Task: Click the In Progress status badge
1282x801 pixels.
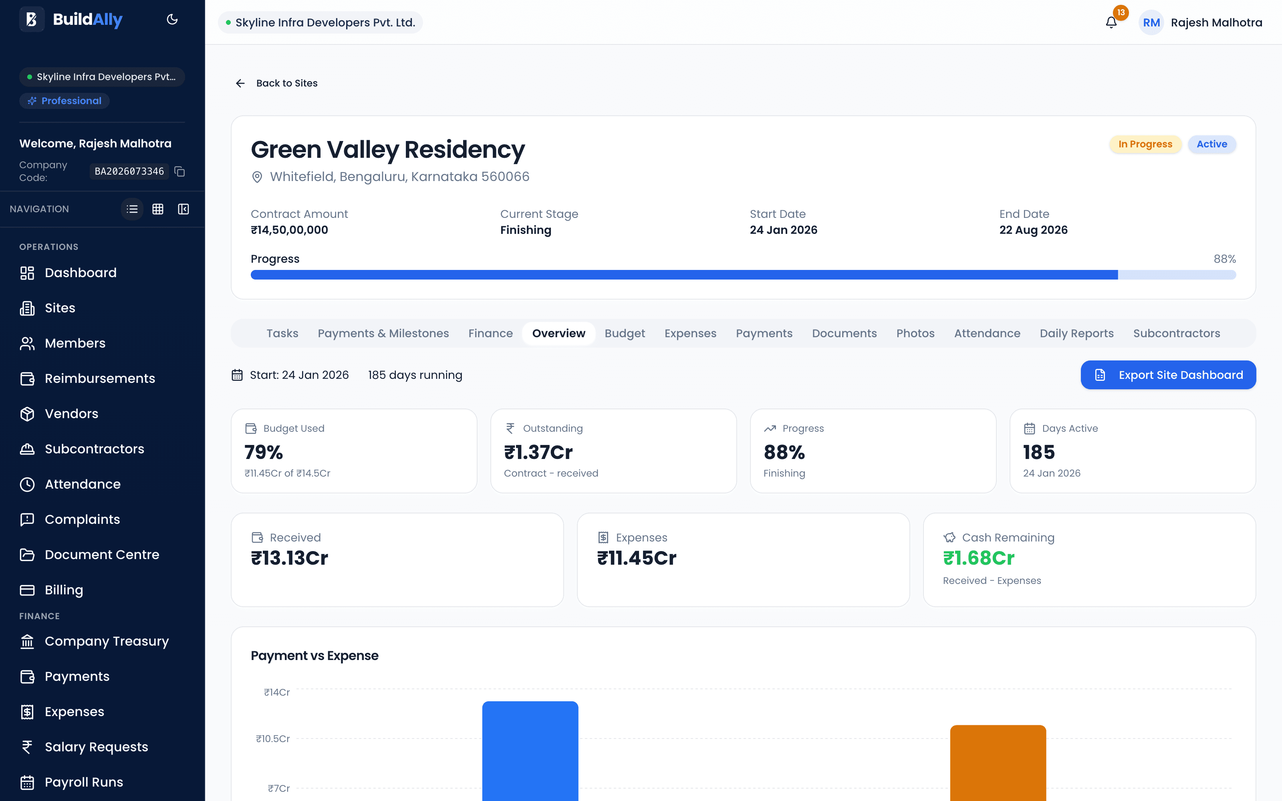Action: (x=1145, y=144)
